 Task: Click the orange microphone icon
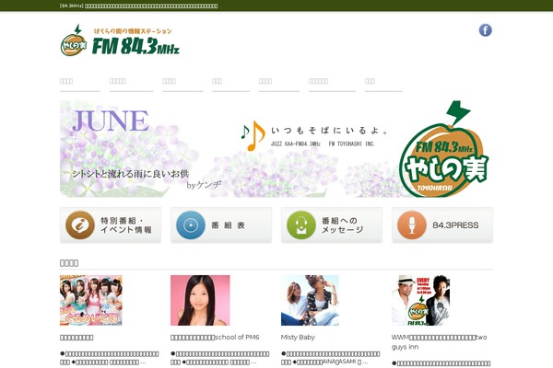(412, 225)
